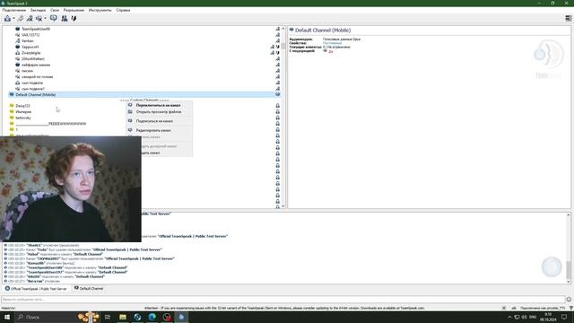Image resolution: width=574 pixels, height=323 pixels.
Task: Click the Connect toolbar icon
Action: (x=7, y=18)
